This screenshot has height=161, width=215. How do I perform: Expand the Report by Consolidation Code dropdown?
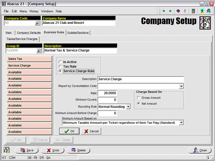(x=181, y=86)
